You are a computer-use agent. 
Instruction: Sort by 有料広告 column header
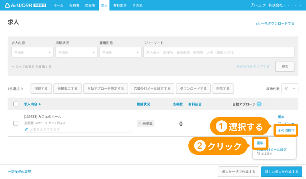(x=195, y=104)
